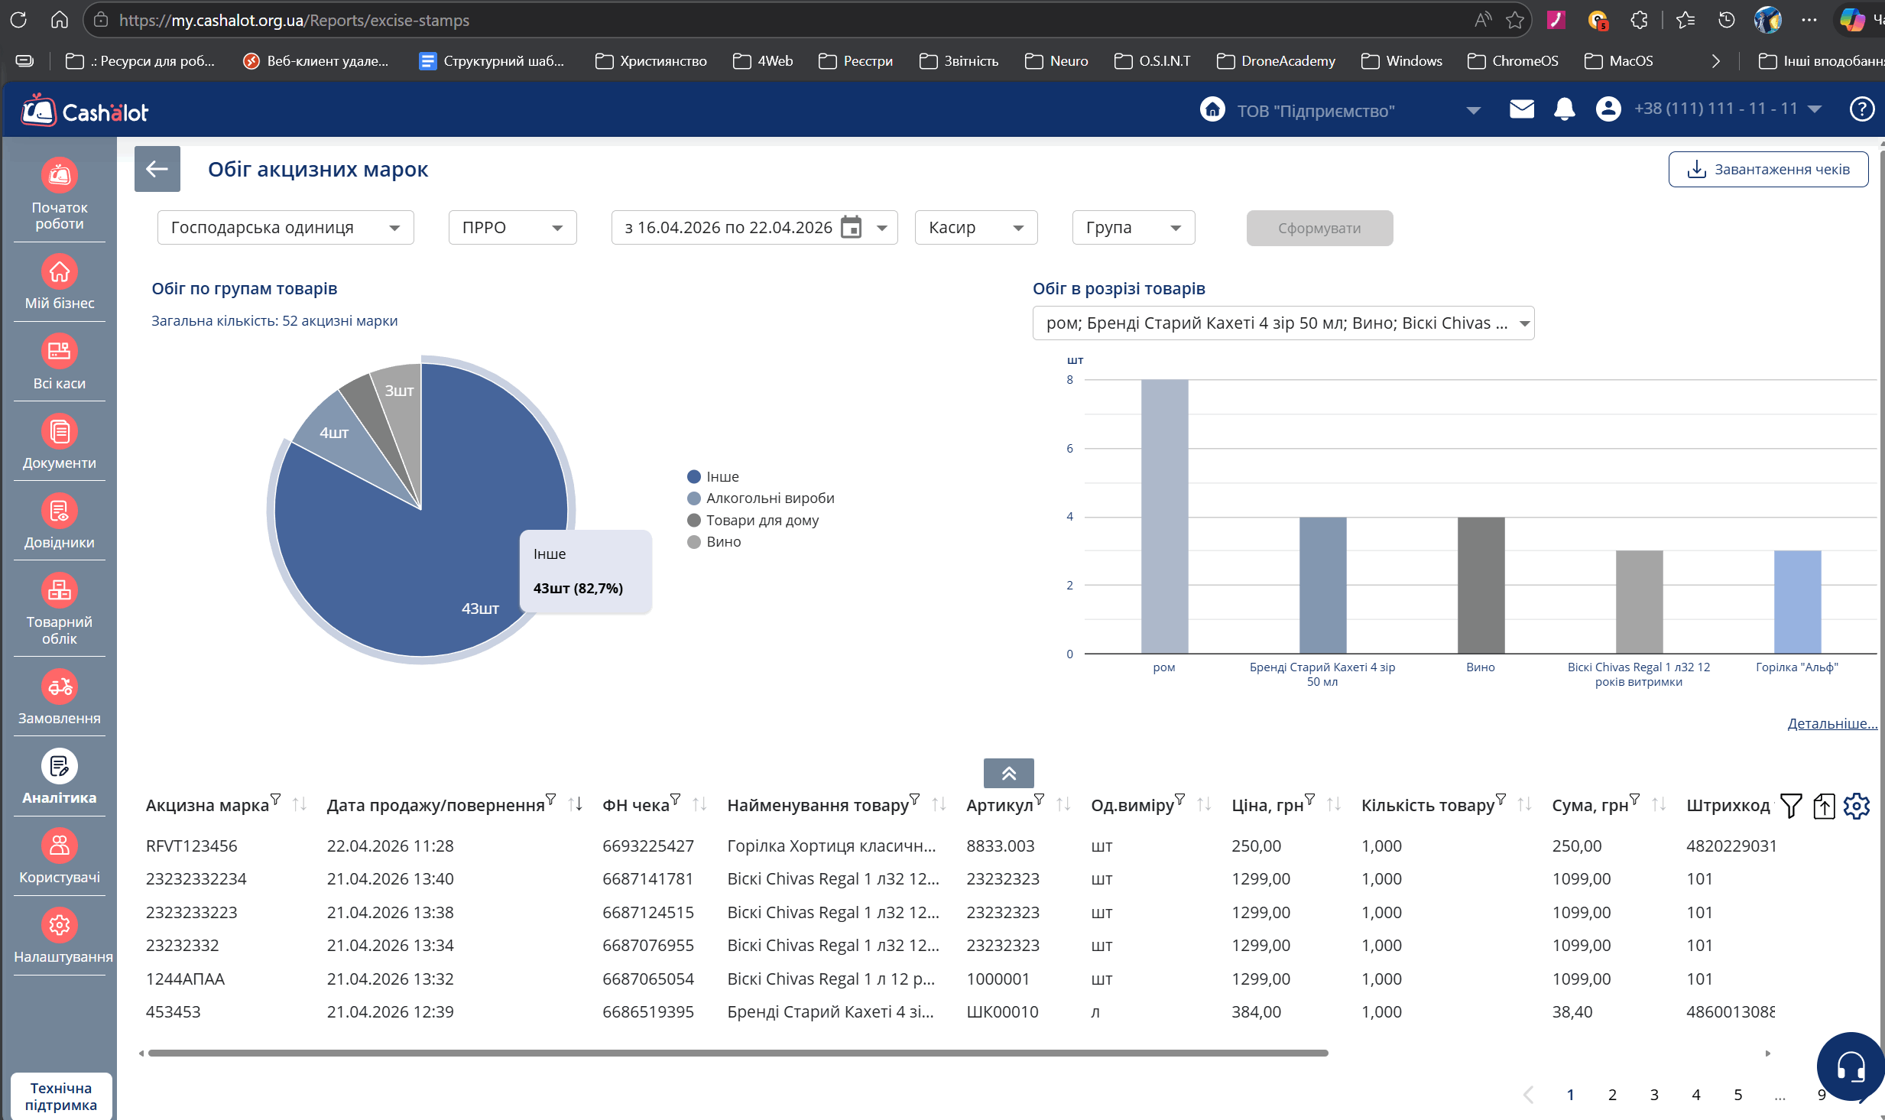
Task: Open the messages envelope icon
Action: click(x=1521, y=109)
